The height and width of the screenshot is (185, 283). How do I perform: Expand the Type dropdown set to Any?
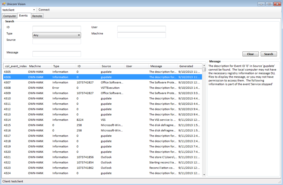coord(79,35)
